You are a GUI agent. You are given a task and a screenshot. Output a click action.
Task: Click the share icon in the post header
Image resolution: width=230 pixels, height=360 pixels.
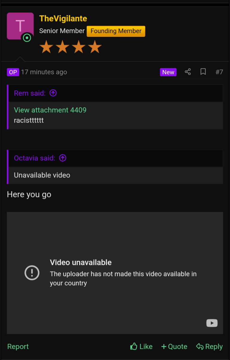click(x=188, y=72)
